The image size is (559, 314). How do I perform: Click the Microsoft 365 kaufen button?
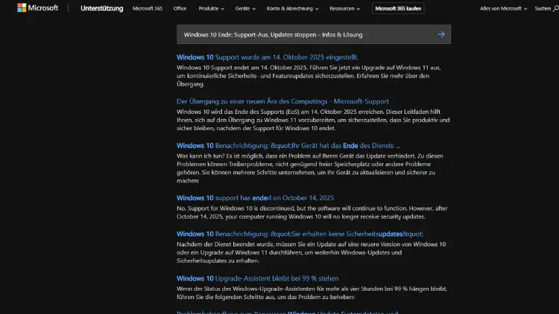pyautogui.click(x=398, y=8)
